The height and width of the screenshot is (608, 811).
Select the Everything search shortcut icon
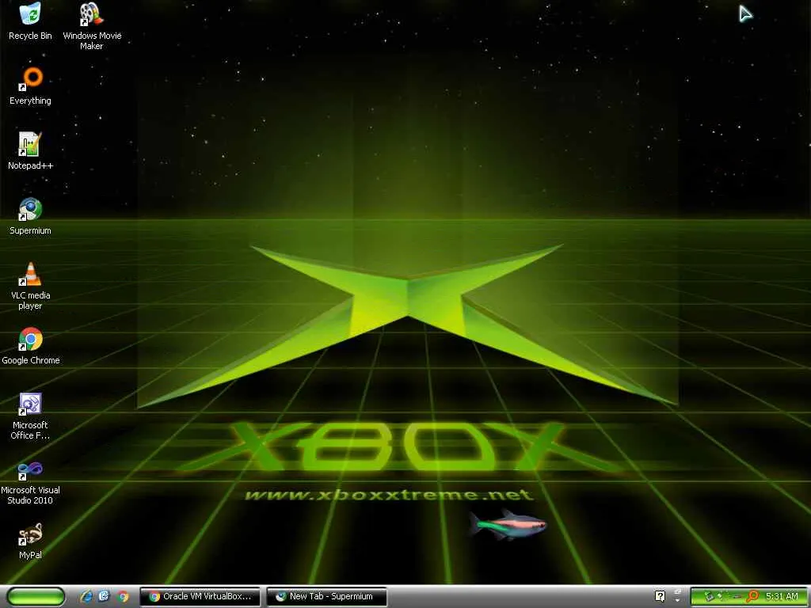coord(30,85)
